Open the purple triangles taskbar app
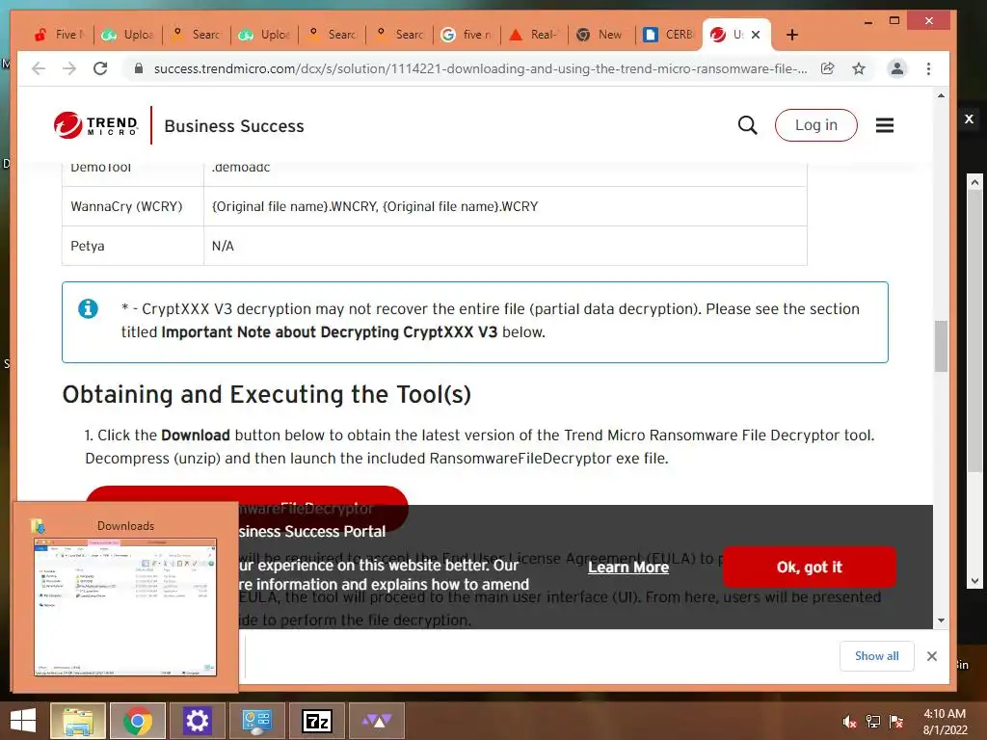 (x=377, y=721)
